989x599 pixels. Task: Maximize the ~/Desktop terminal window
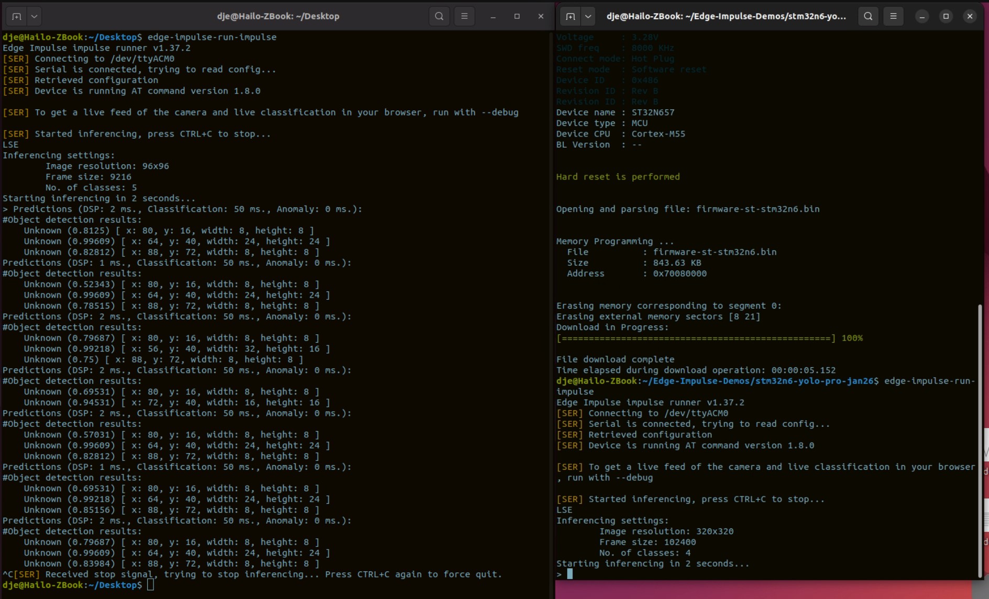pyautogui.click(x=517, y=16)
